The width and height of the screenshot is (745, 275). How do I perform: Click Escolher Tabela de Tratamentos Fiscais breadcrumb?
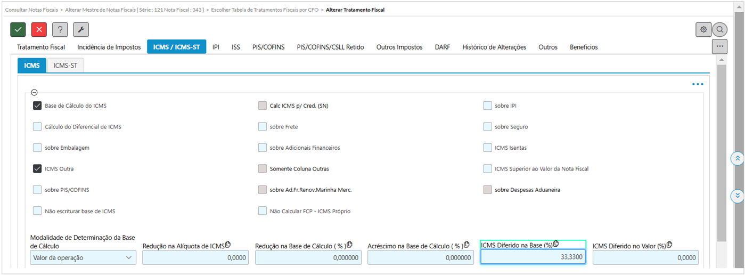click(264, 10)
